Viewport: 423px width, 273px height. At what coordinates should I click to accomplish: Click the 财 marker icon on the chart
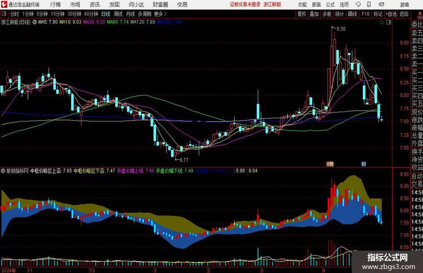coord(363,164)
